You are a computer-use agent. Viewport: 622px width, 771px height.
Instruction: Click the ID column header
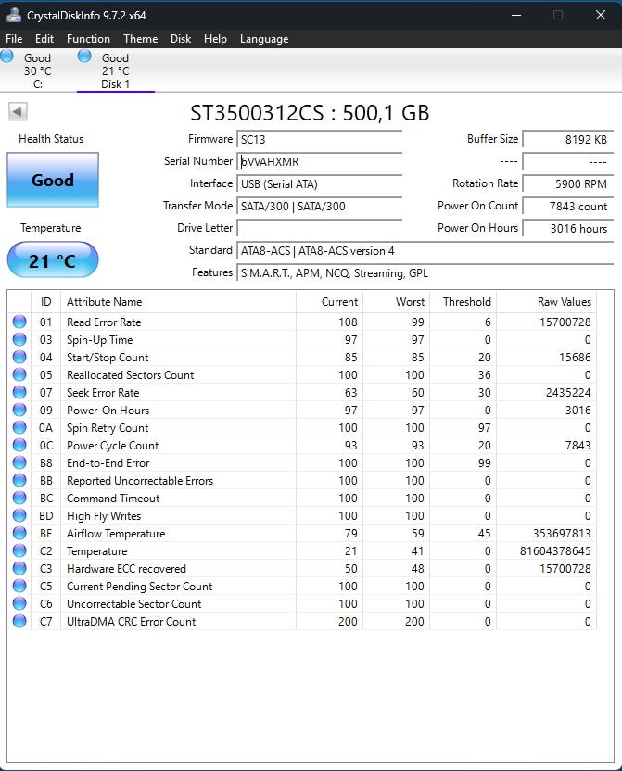pyautogui.click(x=45, y=302)
